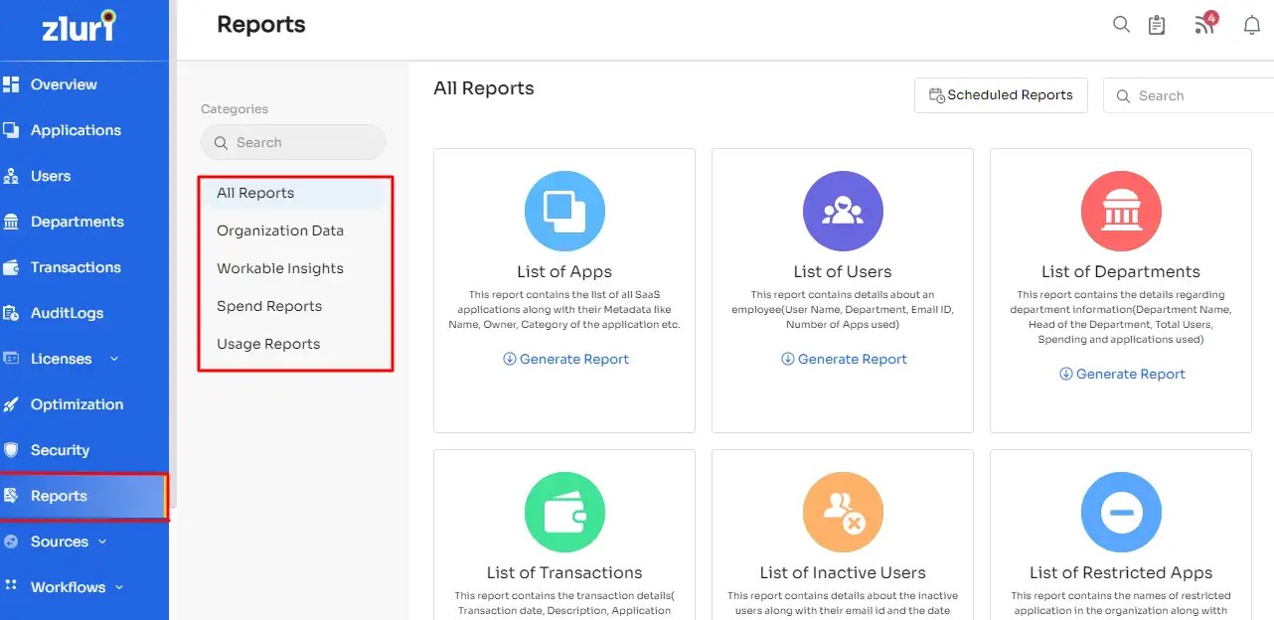Open the Scheduled Reports button
Screen dimensions: 1274x620
tap(1001, 95)
